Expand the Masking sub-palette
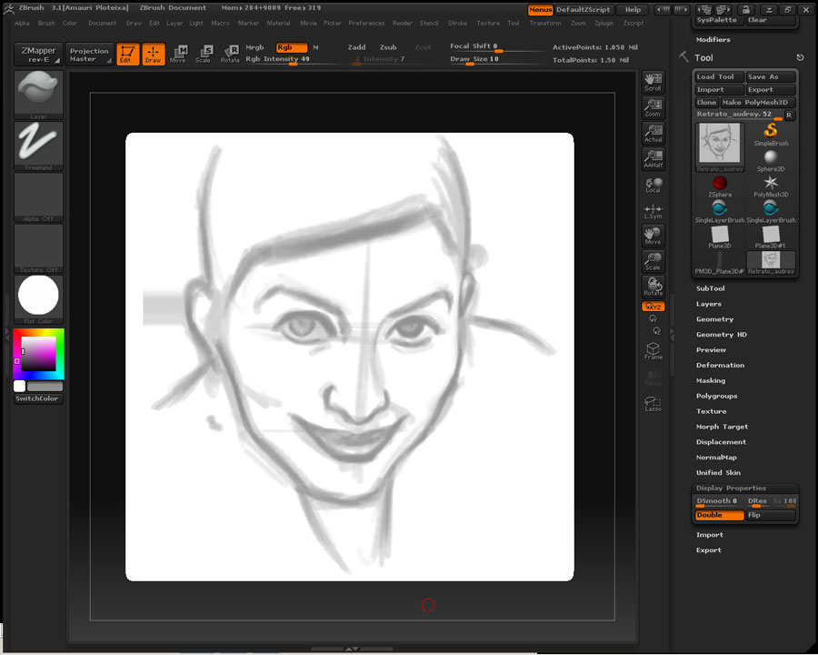 [711, 381]
